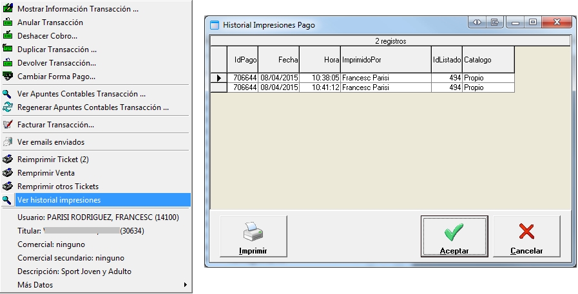Click the 2 registros caption bar
The image size is (578, 294).
click(x=390, y=41)
